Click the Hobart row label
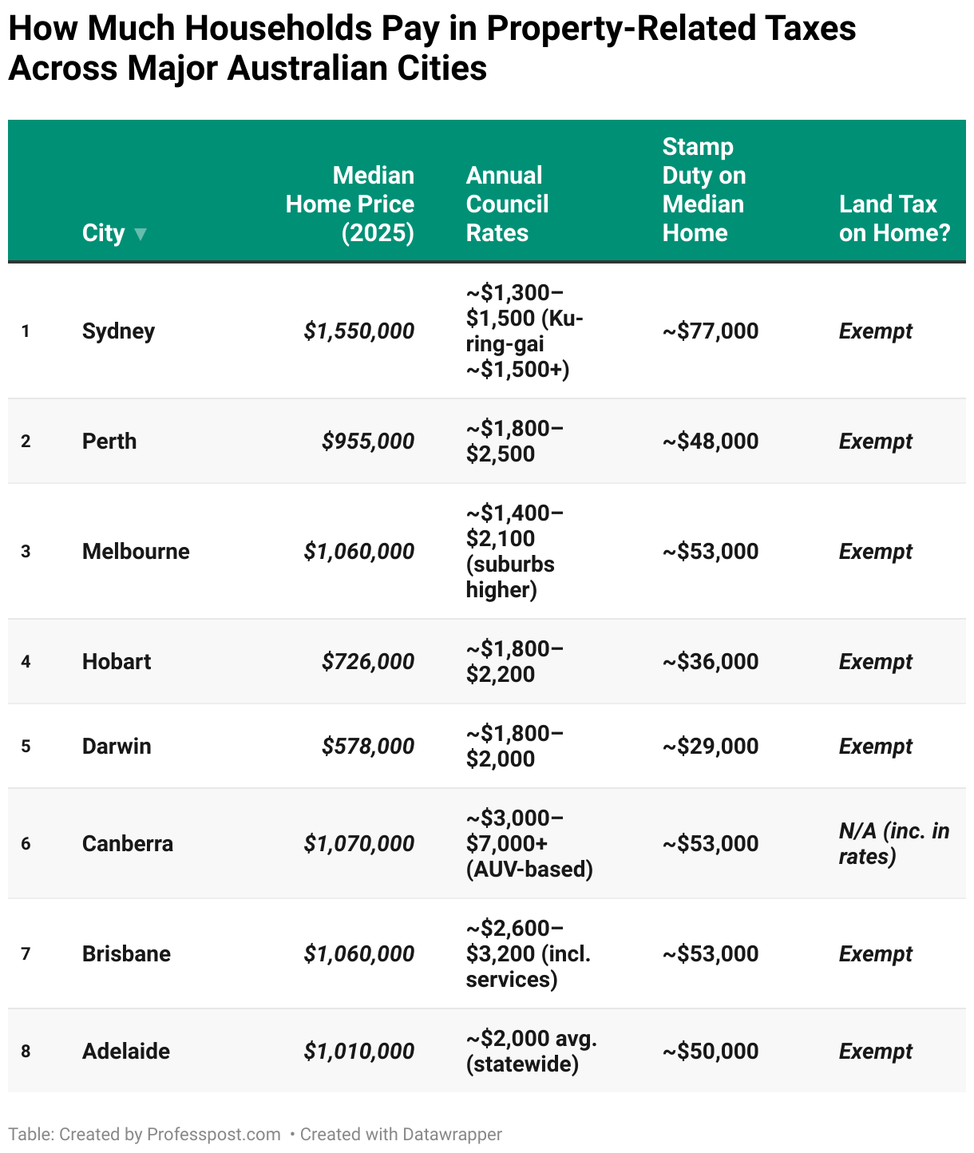Screen dimensions: 974x1153 [x=117, y=662]
